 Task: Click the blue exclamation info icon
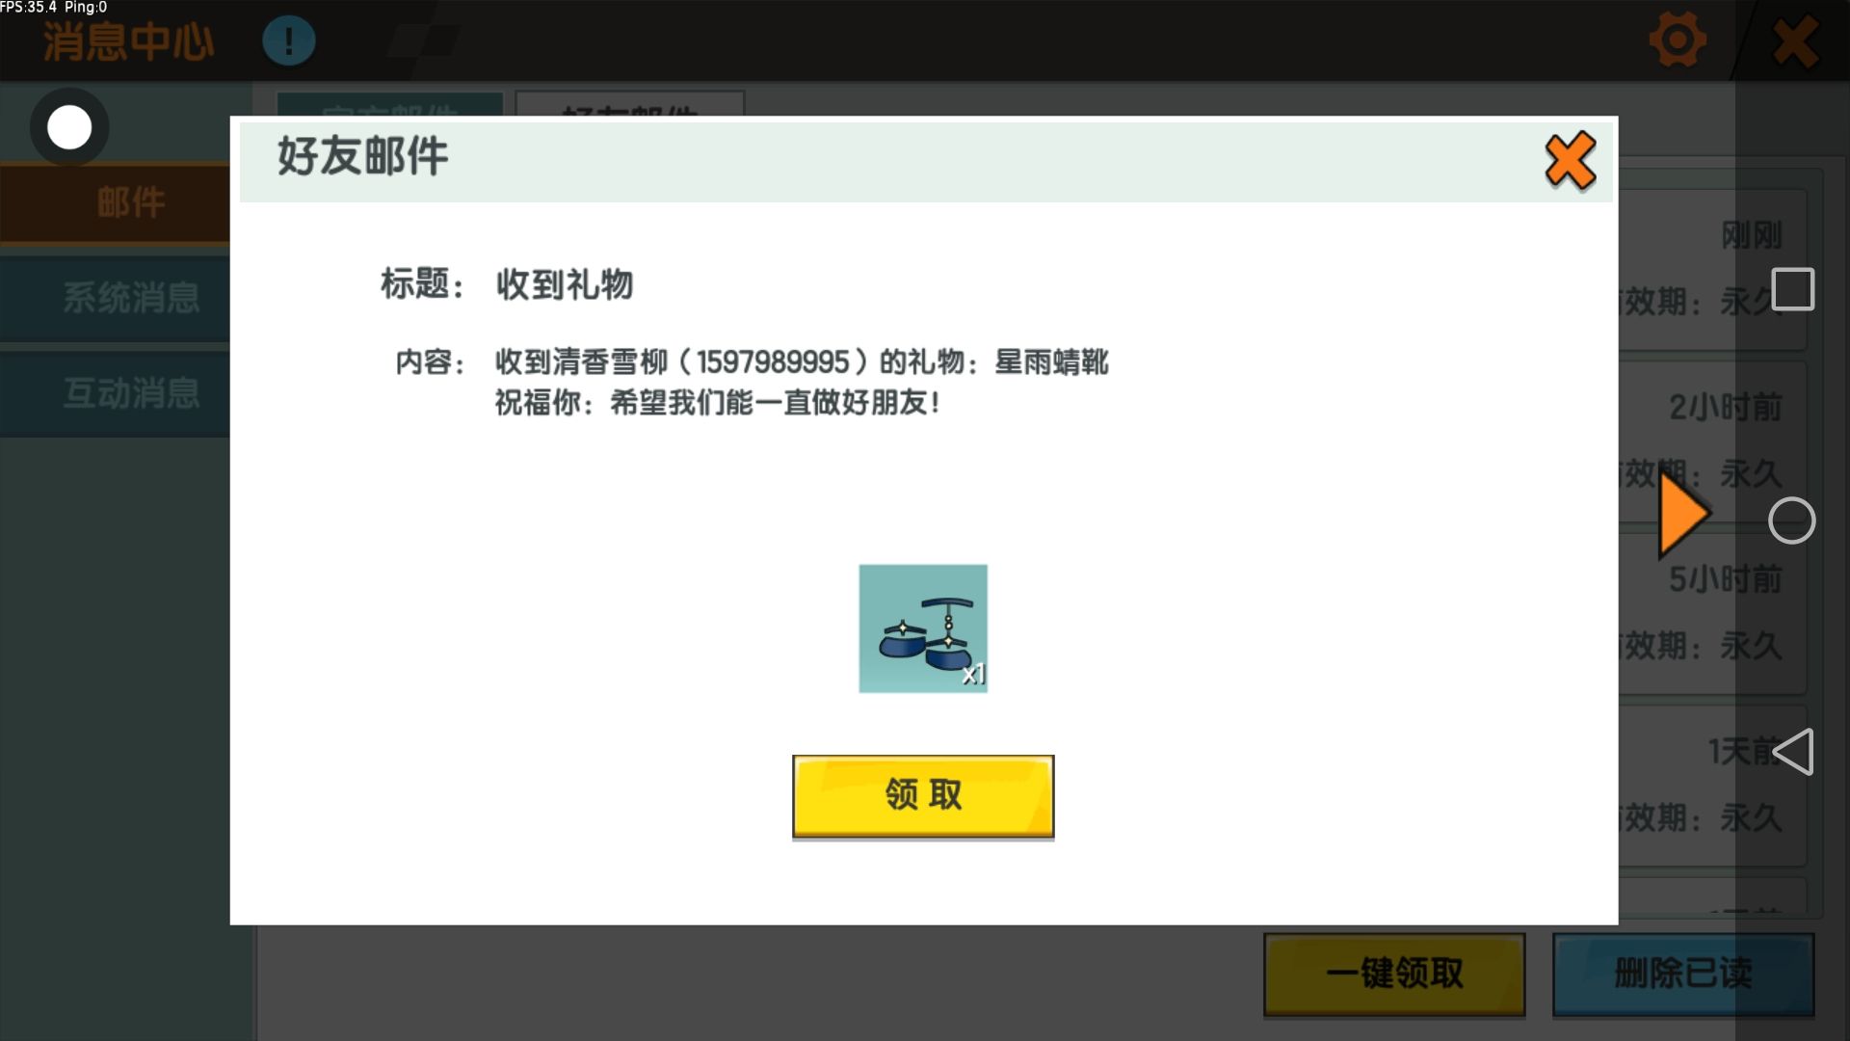pyautogui.click(x=288, y=41)
